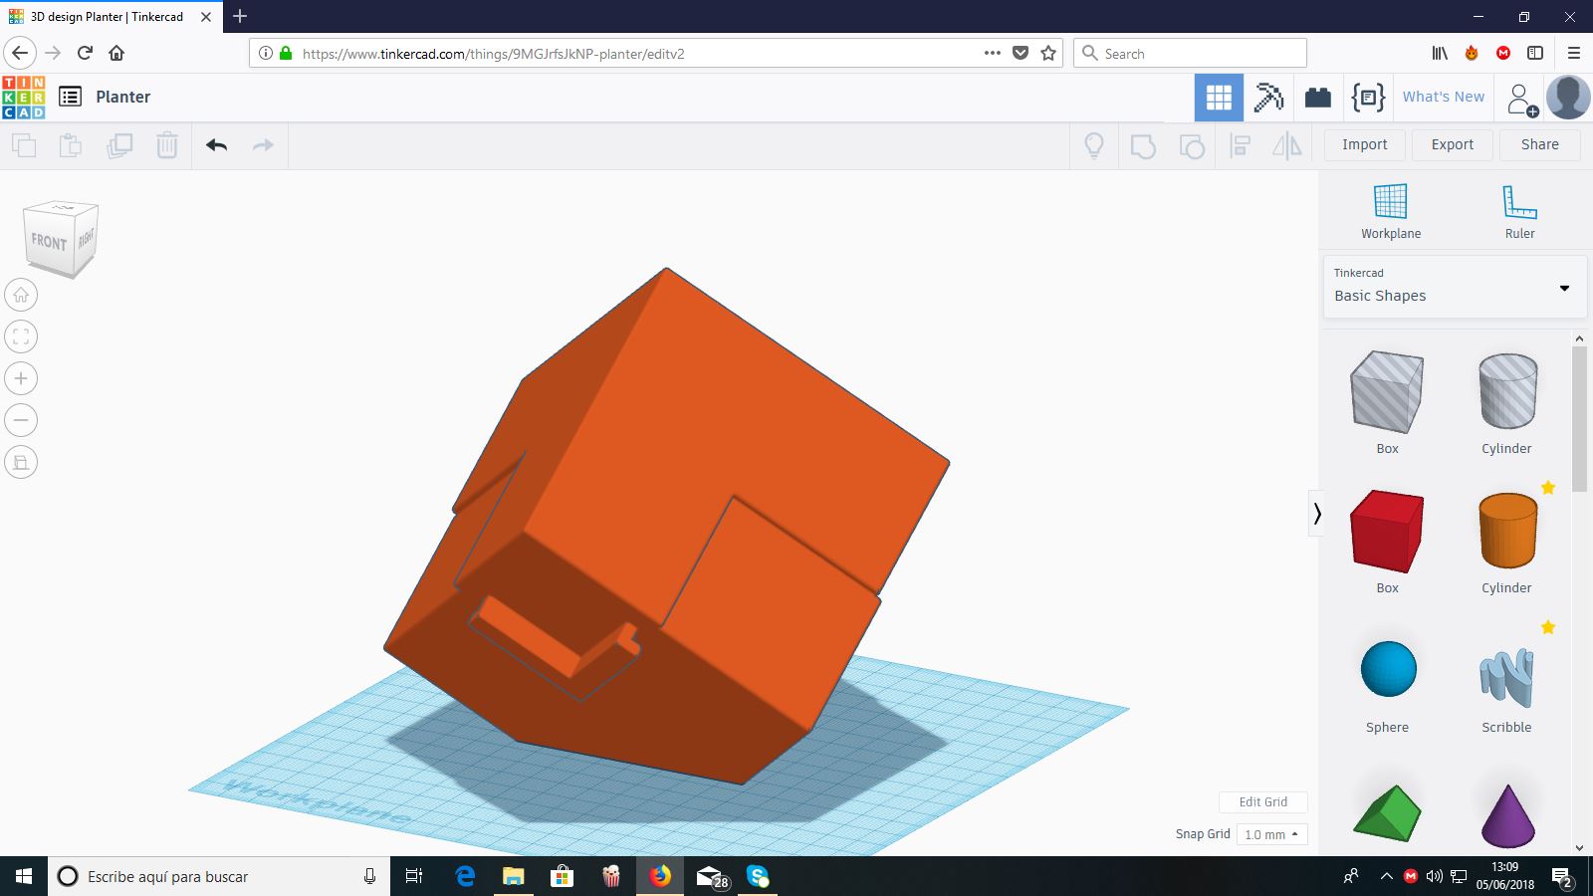The image size is (1593, 896).
Task: Click the browser address bar URL
Action: 493,54
